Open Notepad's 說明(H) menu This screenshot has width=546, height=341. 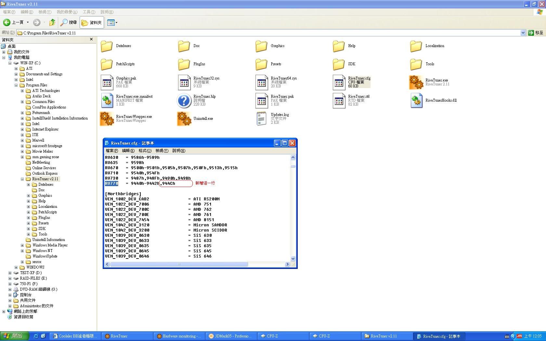point(179,151)
